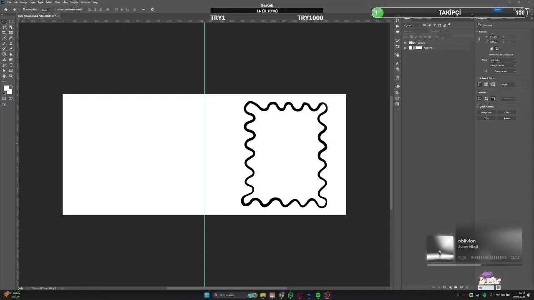Toggle Quick Mask mode

point(4,98)
